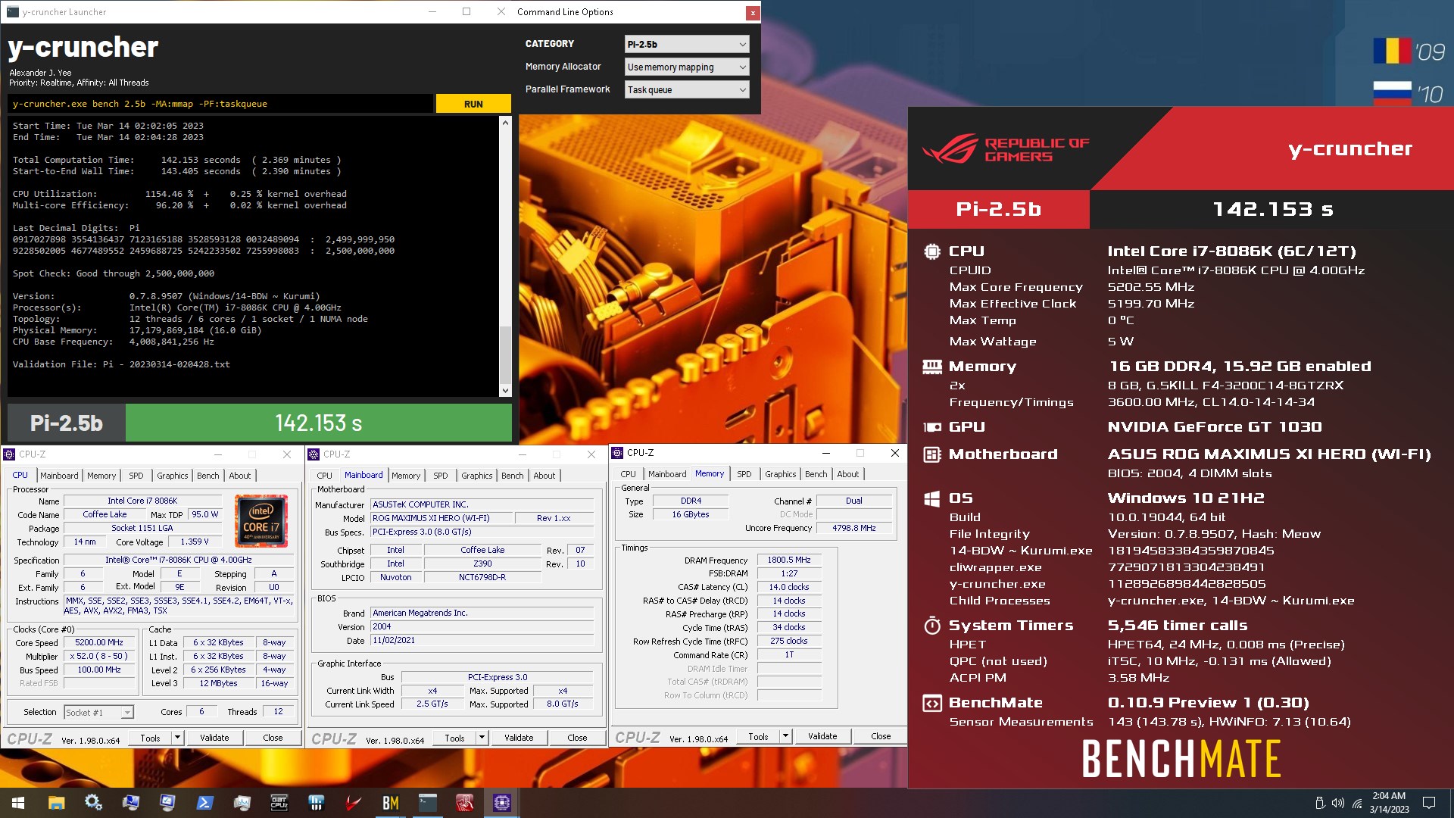Open the performance monitor taskbar icon
This screenshot has width=1454, height=818.
[242, 803]
